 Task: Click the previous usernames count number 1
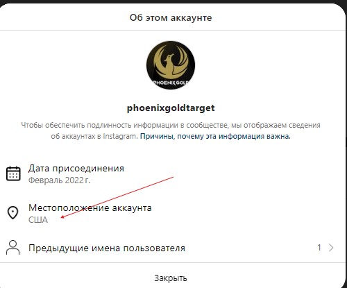[319, 248]
